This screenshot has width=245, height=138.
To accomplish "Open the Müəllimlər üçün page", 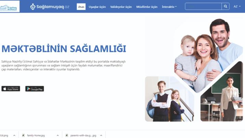I will [x=147, y=6].
